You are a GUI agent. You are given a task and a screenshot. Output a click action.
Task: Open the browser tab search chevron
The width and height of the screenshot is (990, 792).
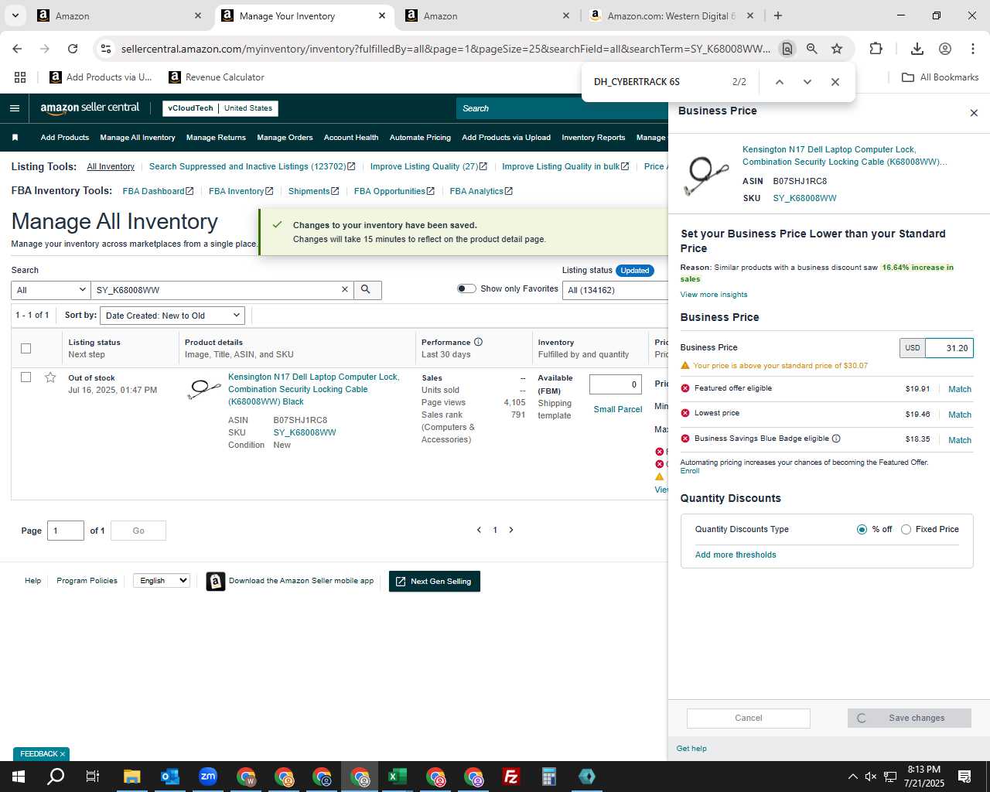[x=15, y=15]
